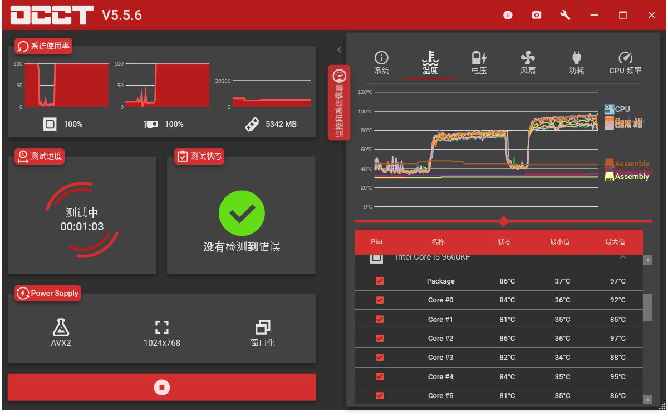Click the 5342 MB memory value

(281, 125)
